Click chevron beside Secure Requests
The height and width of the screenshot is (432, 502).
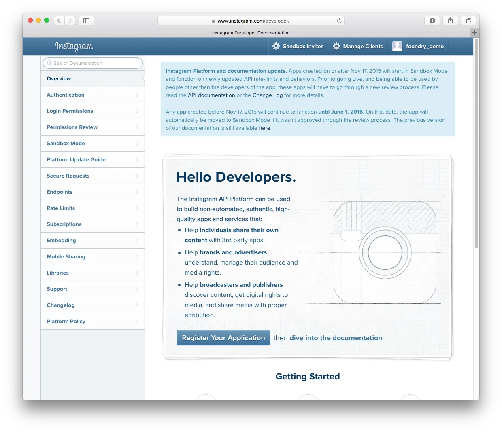(137, 176)
